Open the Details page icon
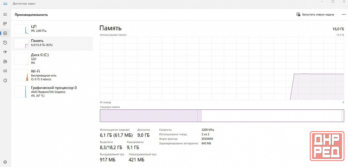Image resolution: width=348 pixels, height=167 pixels. click(x=5, y=71)
